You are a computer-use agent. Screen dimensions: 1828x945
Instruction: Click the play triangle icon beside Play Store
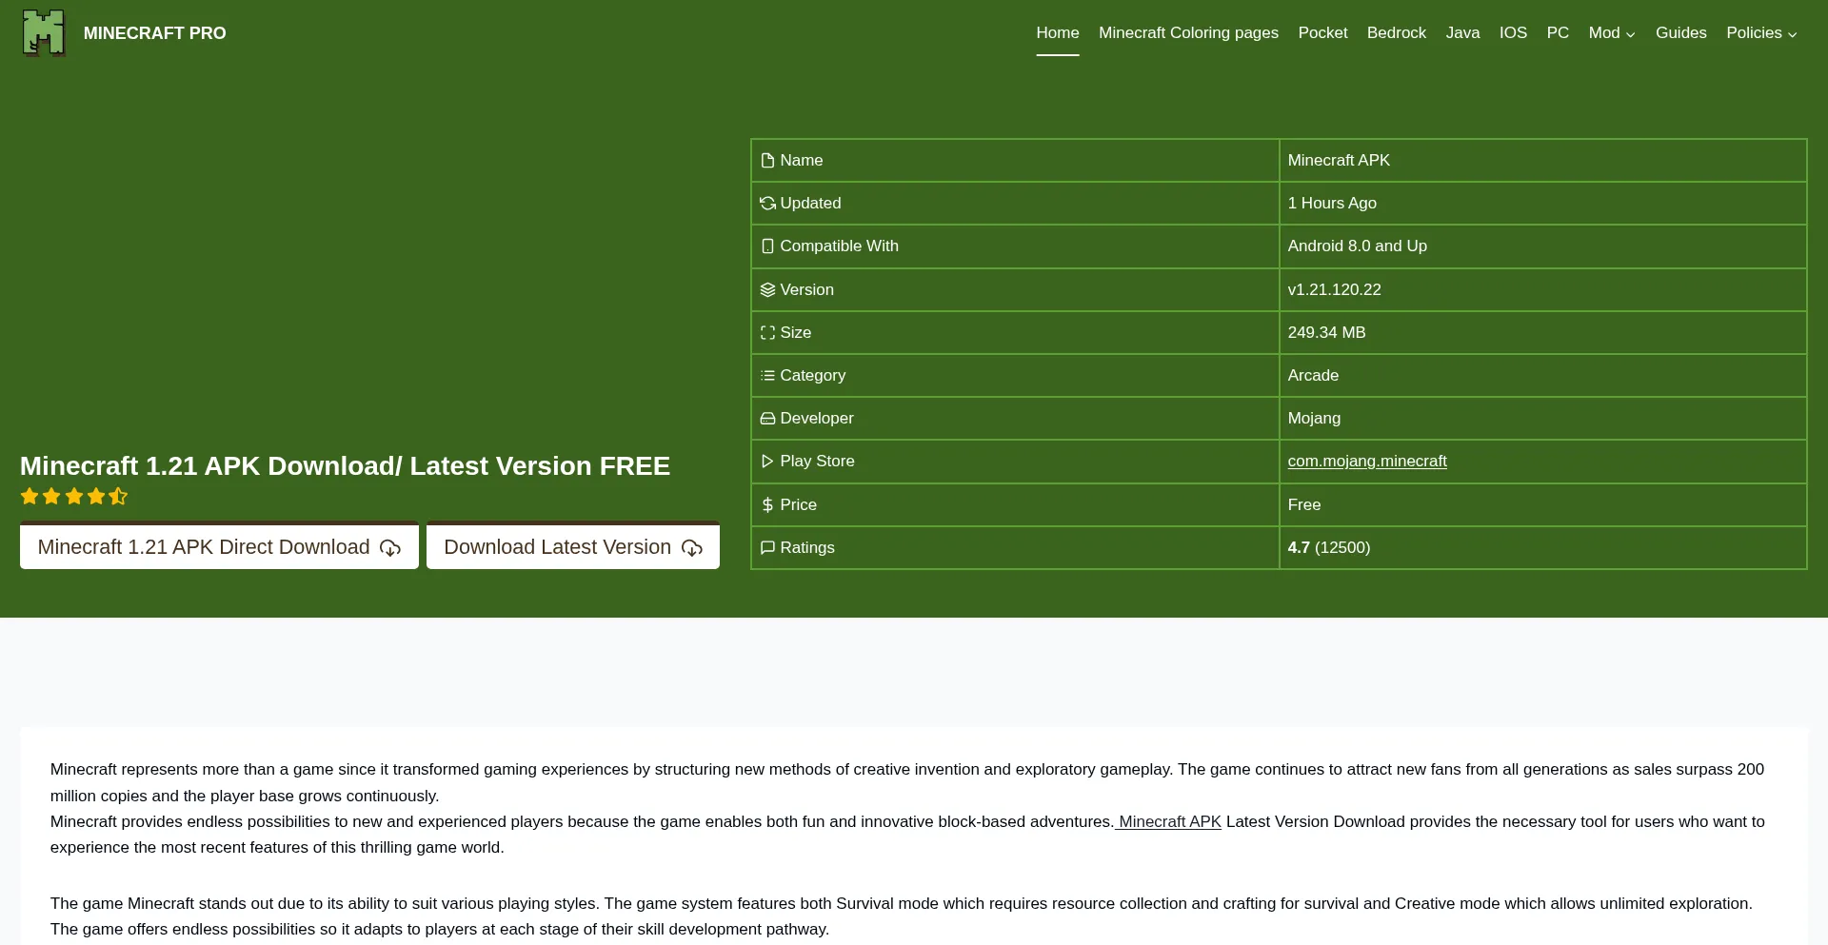(767, 462)
